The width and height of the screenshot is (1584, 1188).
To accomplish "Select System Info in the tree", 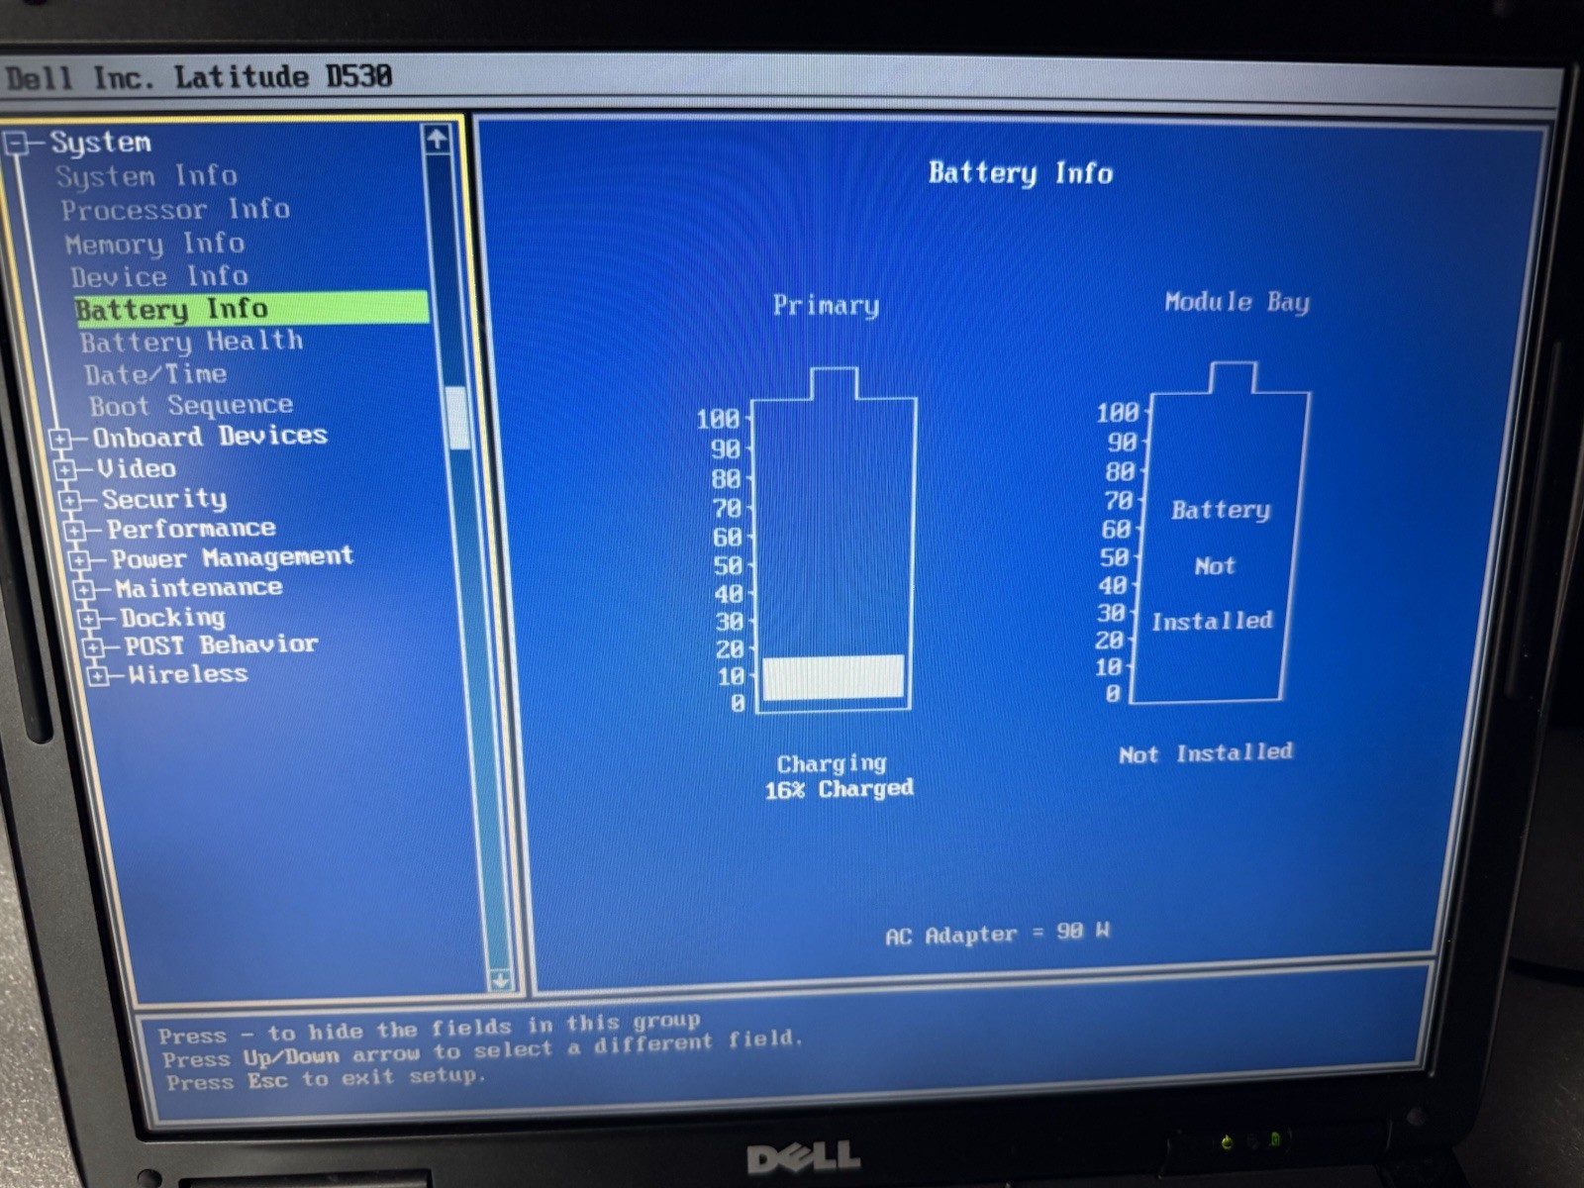I will pos(147,176).
